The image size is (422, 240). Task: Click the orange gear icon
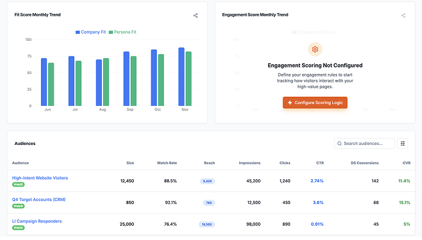[315, 49]
